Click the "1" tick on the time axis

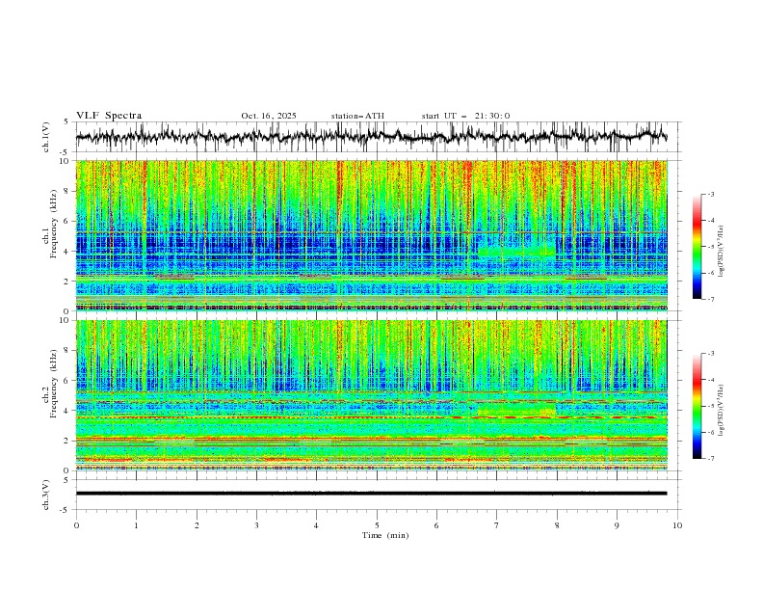(x=136, y=525)
